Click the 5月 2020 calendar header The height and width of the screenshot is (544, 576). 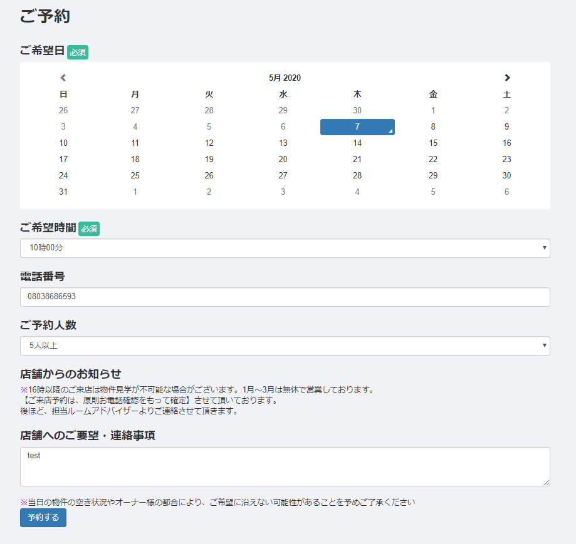[285, 78]
